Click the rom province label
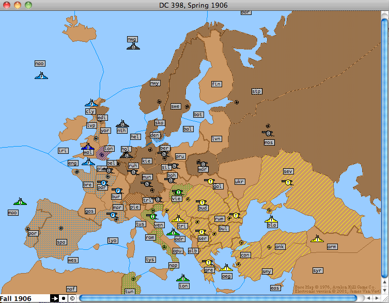 (150, 237)
